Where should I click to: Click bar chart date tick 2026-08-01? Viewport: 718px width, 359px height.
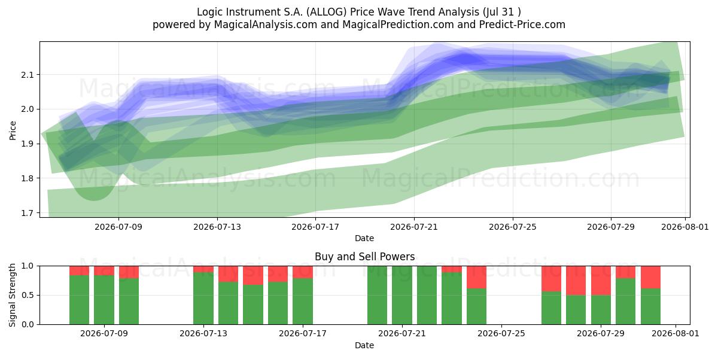coord(676,334)
